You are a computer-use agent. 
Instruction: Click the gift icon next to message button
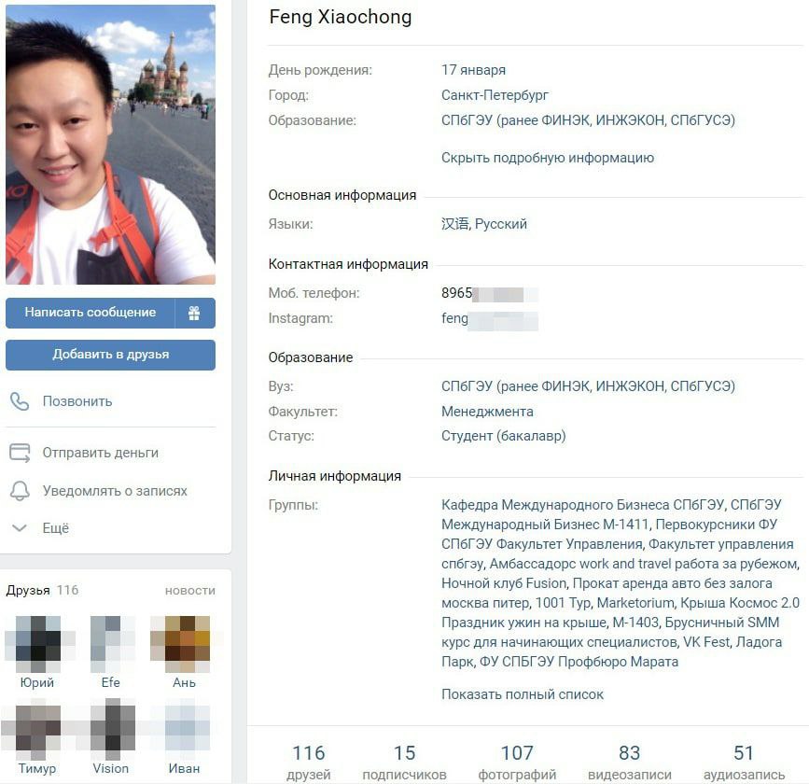pyautogui.click(x=194, y=313)
